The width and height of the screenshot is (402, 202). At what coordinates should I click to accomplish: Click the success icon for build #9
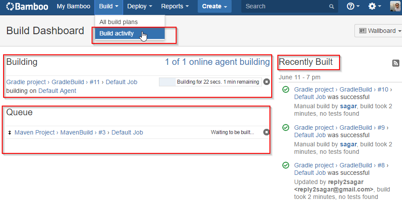(286, 128)
